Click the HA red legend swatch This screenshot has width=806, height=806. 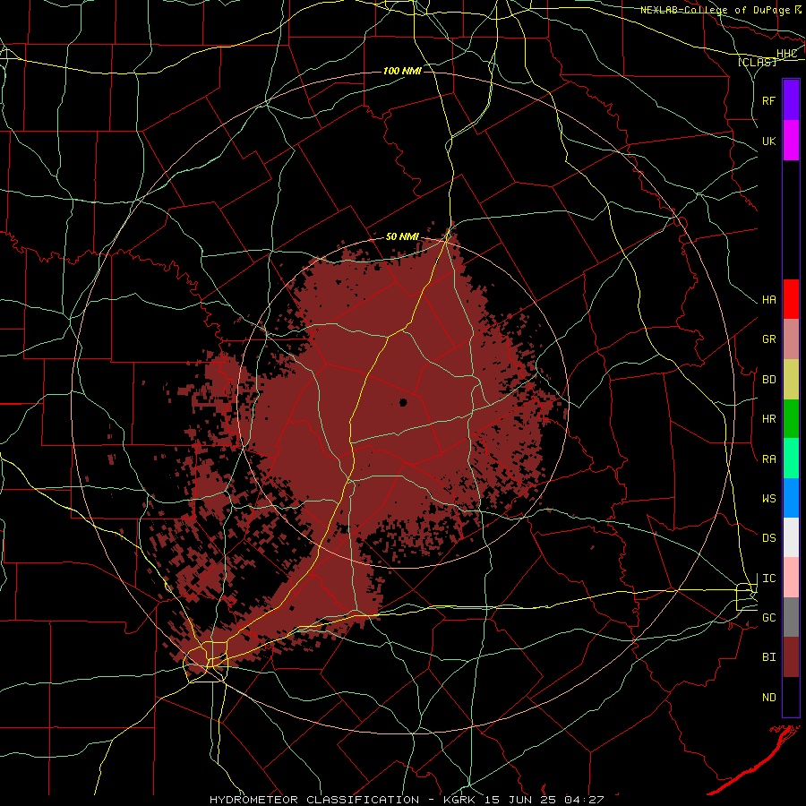[x=791, y=299]
